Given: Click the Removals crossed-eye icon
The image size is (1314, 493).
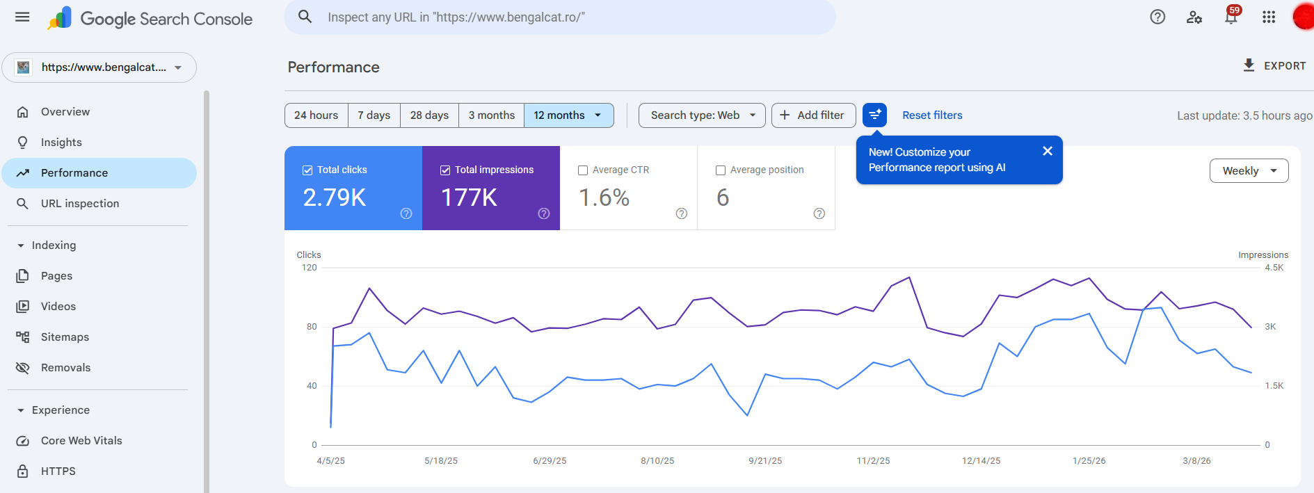Looking at the screenshot, I should (23, 368).
